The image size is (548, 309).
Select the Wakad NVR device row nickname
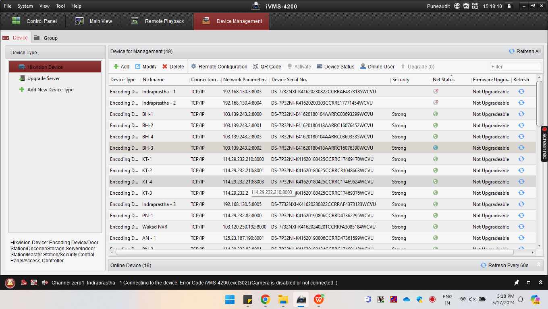(155, 227)
